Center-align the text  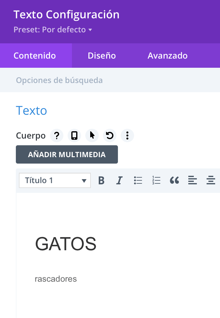click(x=211, y=180)
